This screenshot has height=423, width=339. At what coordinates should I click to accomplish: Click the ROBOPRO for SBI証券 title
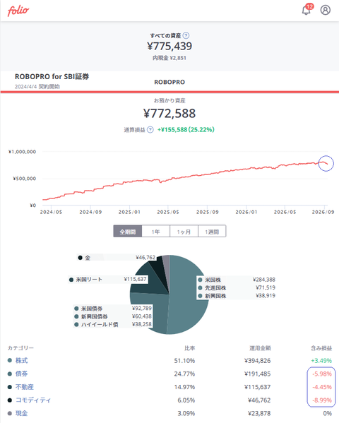[52, 76]
